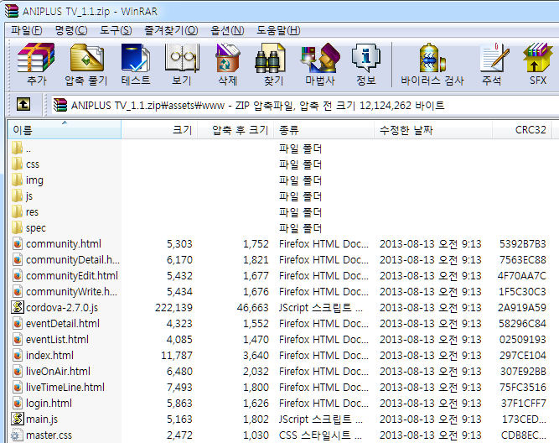Open the Options (옵션) menu

(x=227, y=30)
